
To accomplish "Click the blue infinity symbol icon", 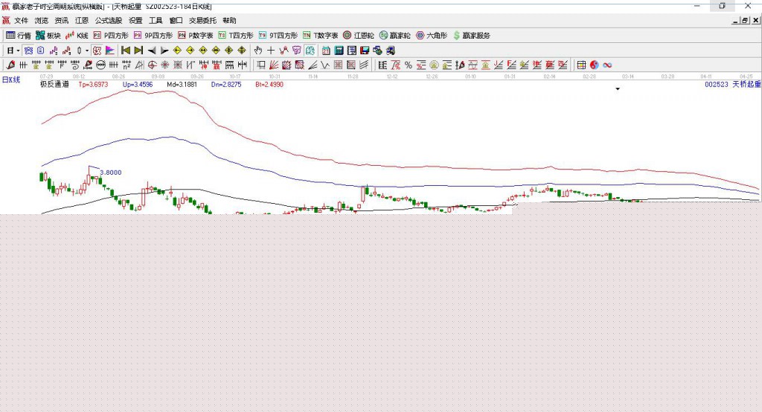I will 606,65.
